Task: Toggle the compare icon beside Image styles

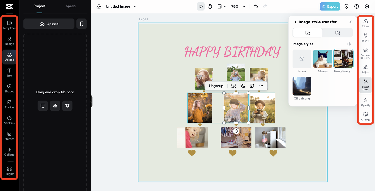Action: tap(349, 44)
